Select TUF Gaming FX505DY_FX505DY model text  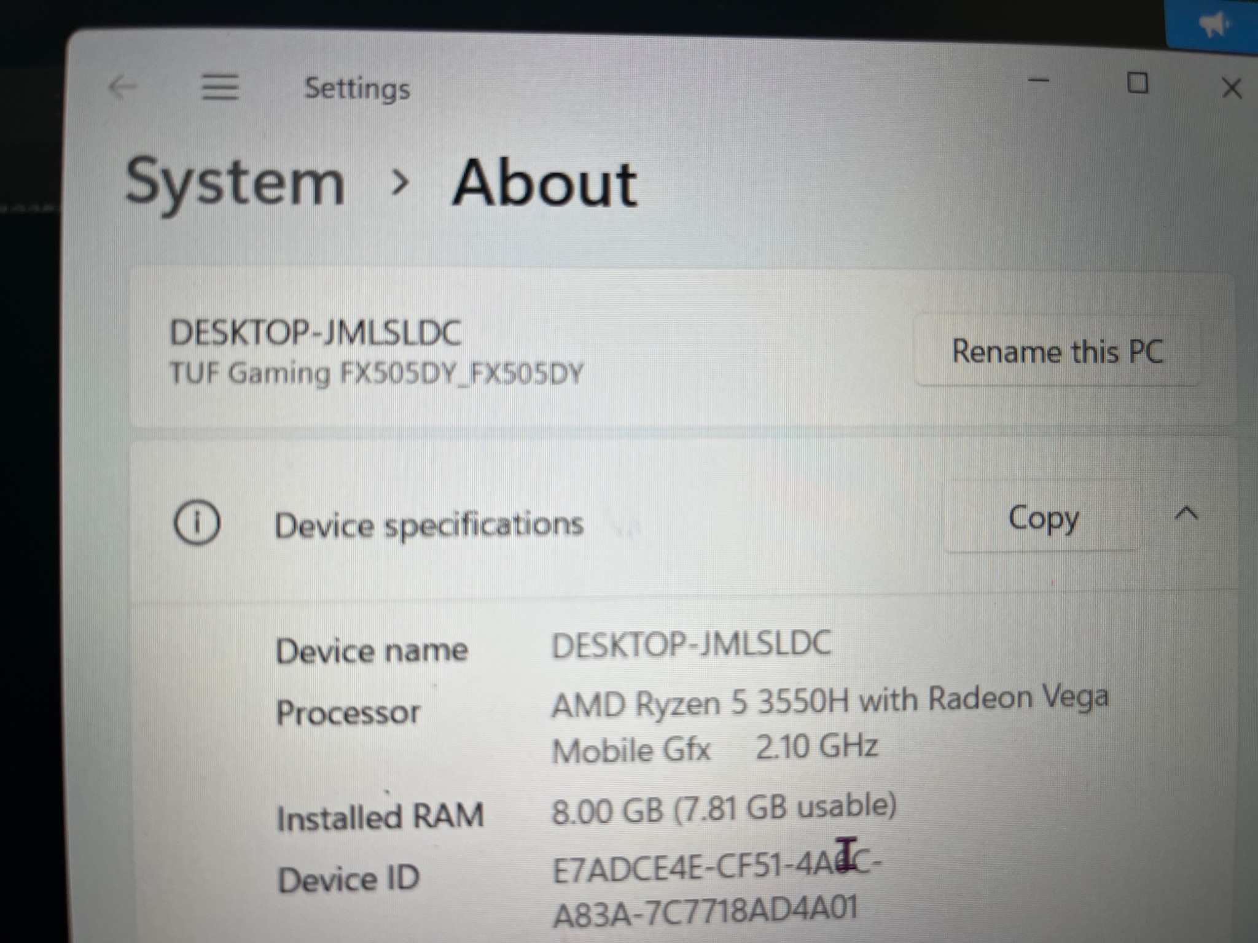376,373
